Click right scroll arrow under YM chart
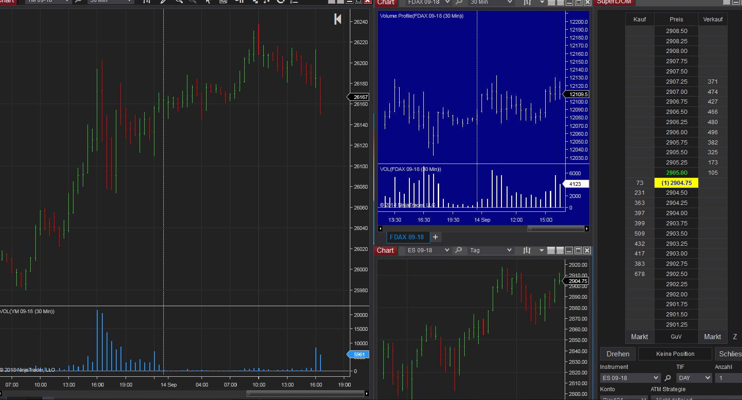The height and width of the screenshot is (400, 742). (367, 393)
